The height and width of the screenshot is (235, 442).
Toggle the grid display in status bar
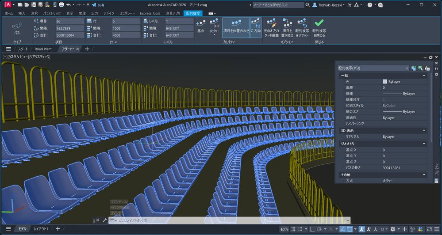pyautogui.click(x=293, y=229)
